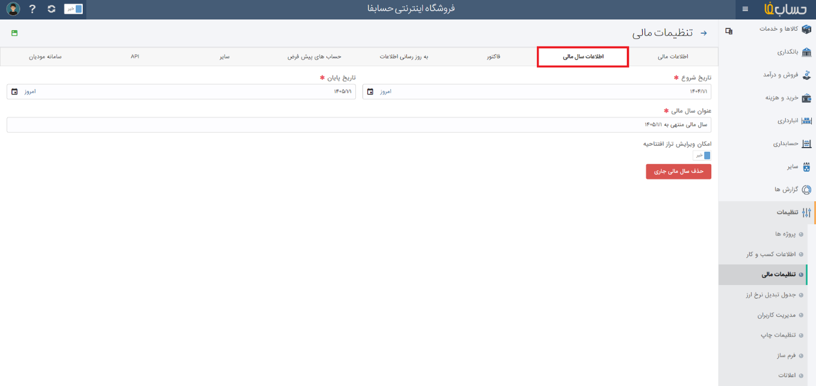816x386 pixels.
Task: Switch to the سایر tab
Action: [x=224, y=57]
